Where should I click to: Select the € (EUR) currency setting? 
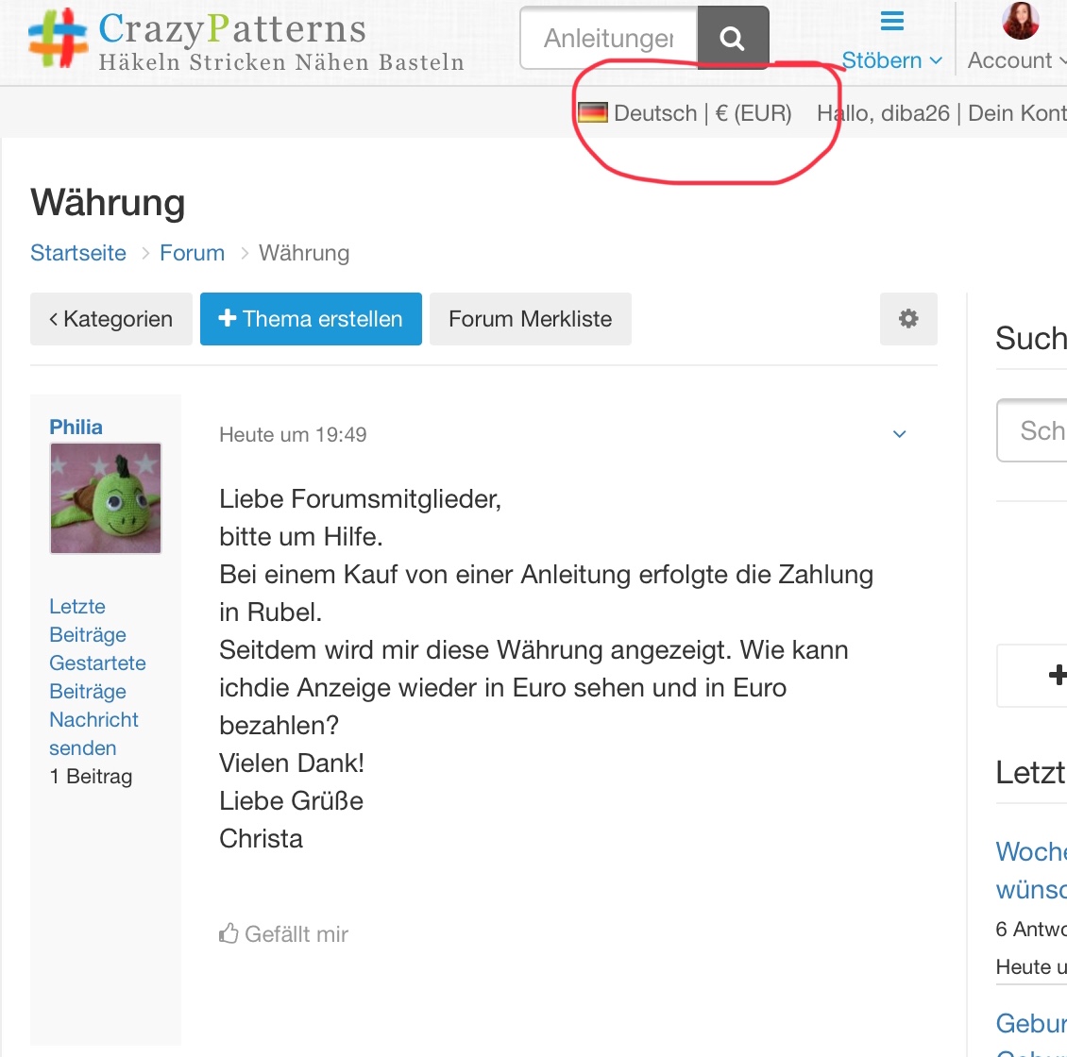(x=754, y=113)
